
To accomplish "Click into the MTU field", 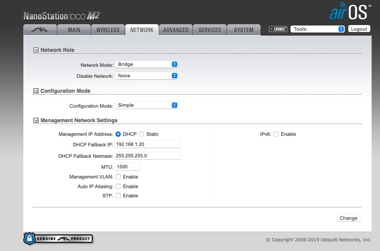I will click(x=127, y=167).
